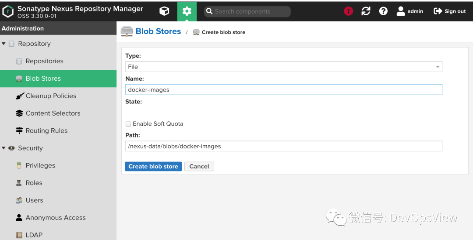Collapse the Security tree section
473x240 pixels.
point(4,148)
